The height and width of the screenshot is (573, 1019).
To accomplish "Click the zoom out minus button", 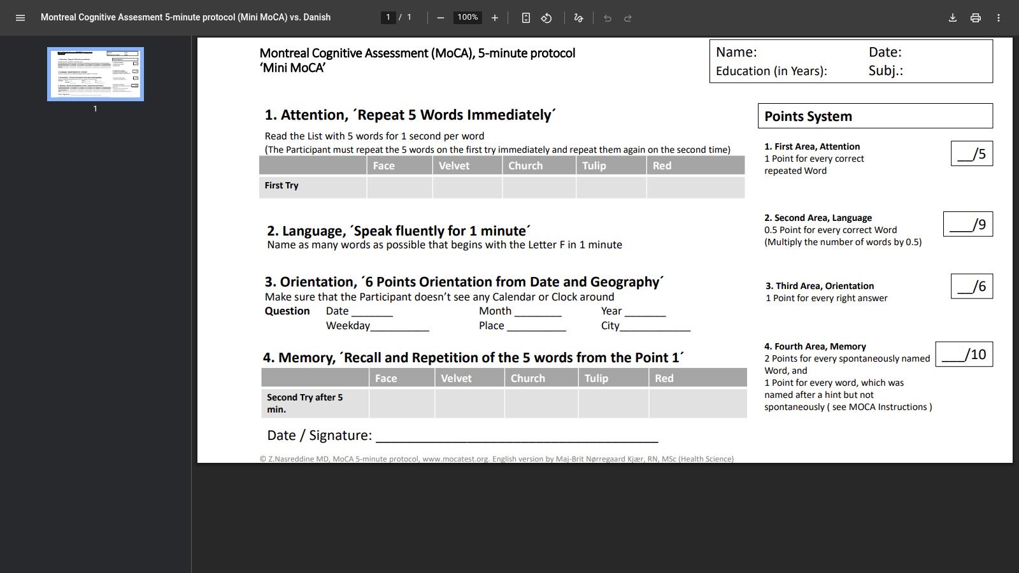I will [x=440, y=18].
